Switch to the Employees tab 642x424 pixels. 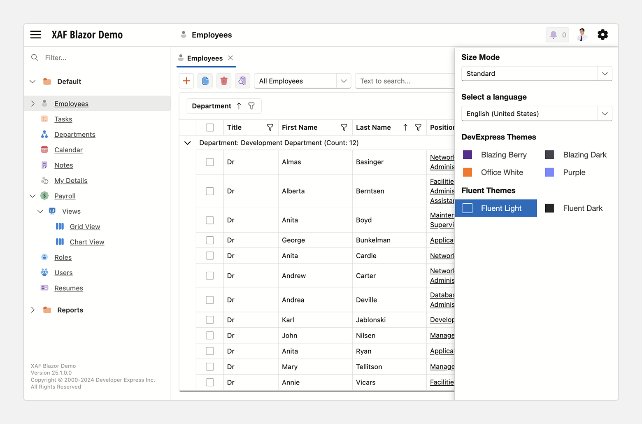(205, 58)
